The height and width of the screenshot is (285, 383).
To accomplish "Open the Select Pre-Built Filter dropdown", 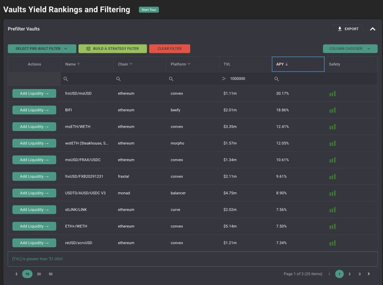I will coord(42,48).
